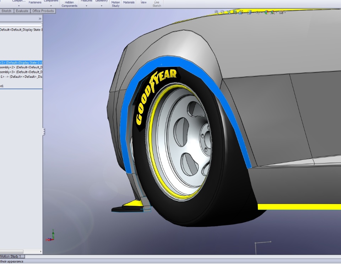Click the Materials toolbar button
The image size is (341, 270).
point(129,2)
